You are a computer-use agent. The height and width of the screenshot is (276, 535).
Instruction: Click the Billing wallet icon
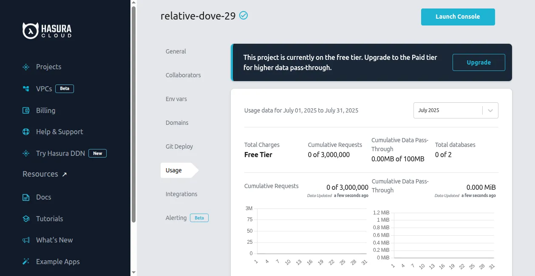click(26, 110)
